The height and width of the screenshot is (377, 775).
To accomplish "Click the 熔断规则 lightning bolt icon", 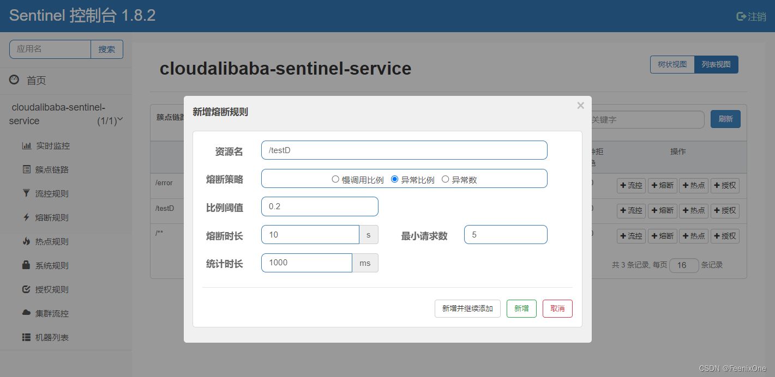I will tap(26, 217).
